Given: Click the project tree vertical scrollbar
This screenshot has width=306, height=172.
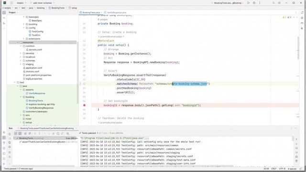Looking at the screenshot, I should 77,72.
